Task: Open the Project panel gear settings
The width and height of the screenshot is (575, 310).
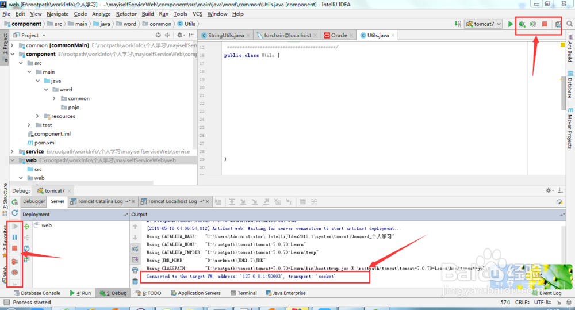Action: point(180,35)
